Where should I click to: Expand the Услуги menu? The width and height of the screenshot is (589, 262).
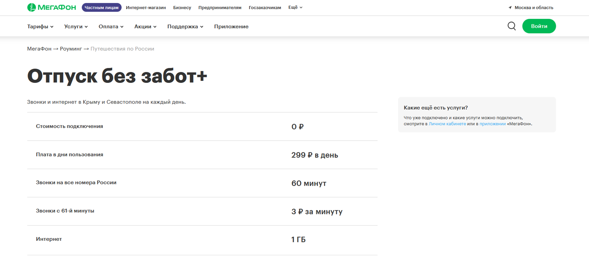(x=76, y=27)
